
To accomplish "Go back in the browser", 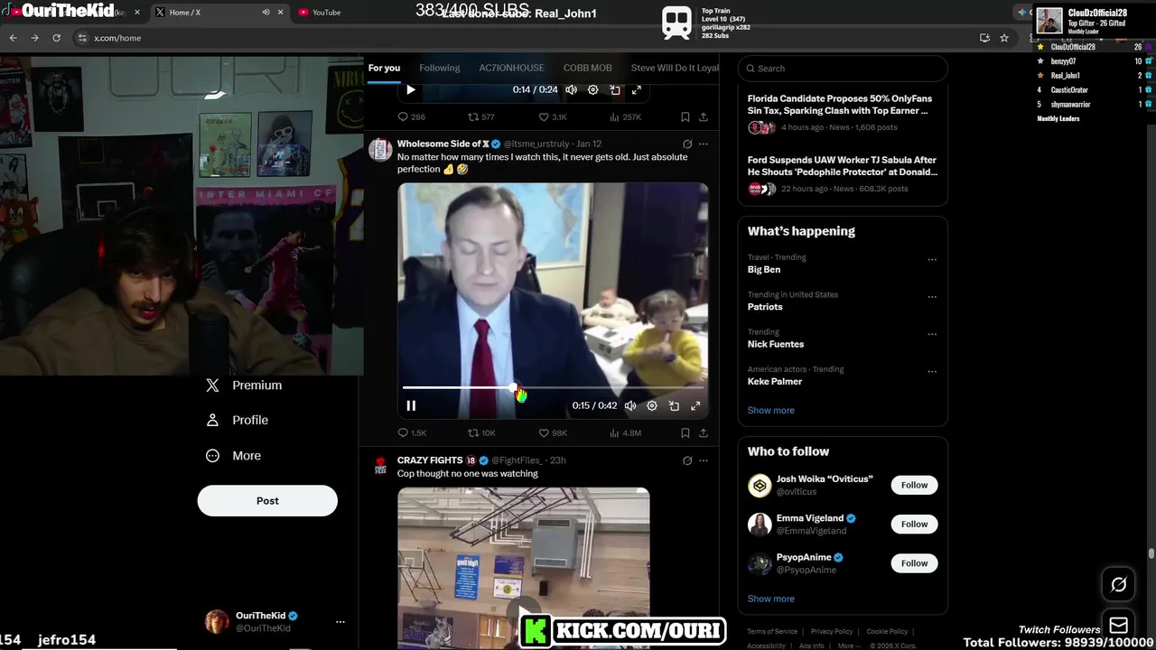I will pyautogui.click(x=13, y=38).
